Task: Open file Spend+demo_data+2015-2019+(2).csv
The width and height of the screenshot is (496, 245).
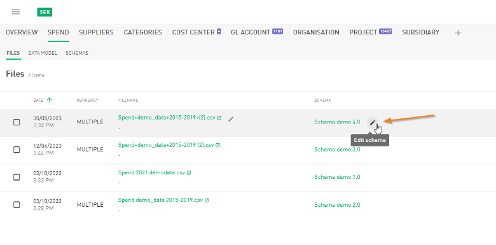Action: click(x=167, y=118)
